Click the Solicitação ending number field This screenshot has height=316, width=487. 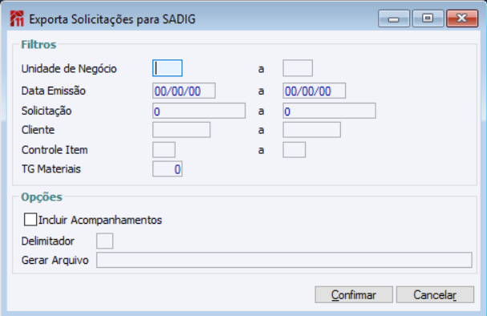coord(329,111)
